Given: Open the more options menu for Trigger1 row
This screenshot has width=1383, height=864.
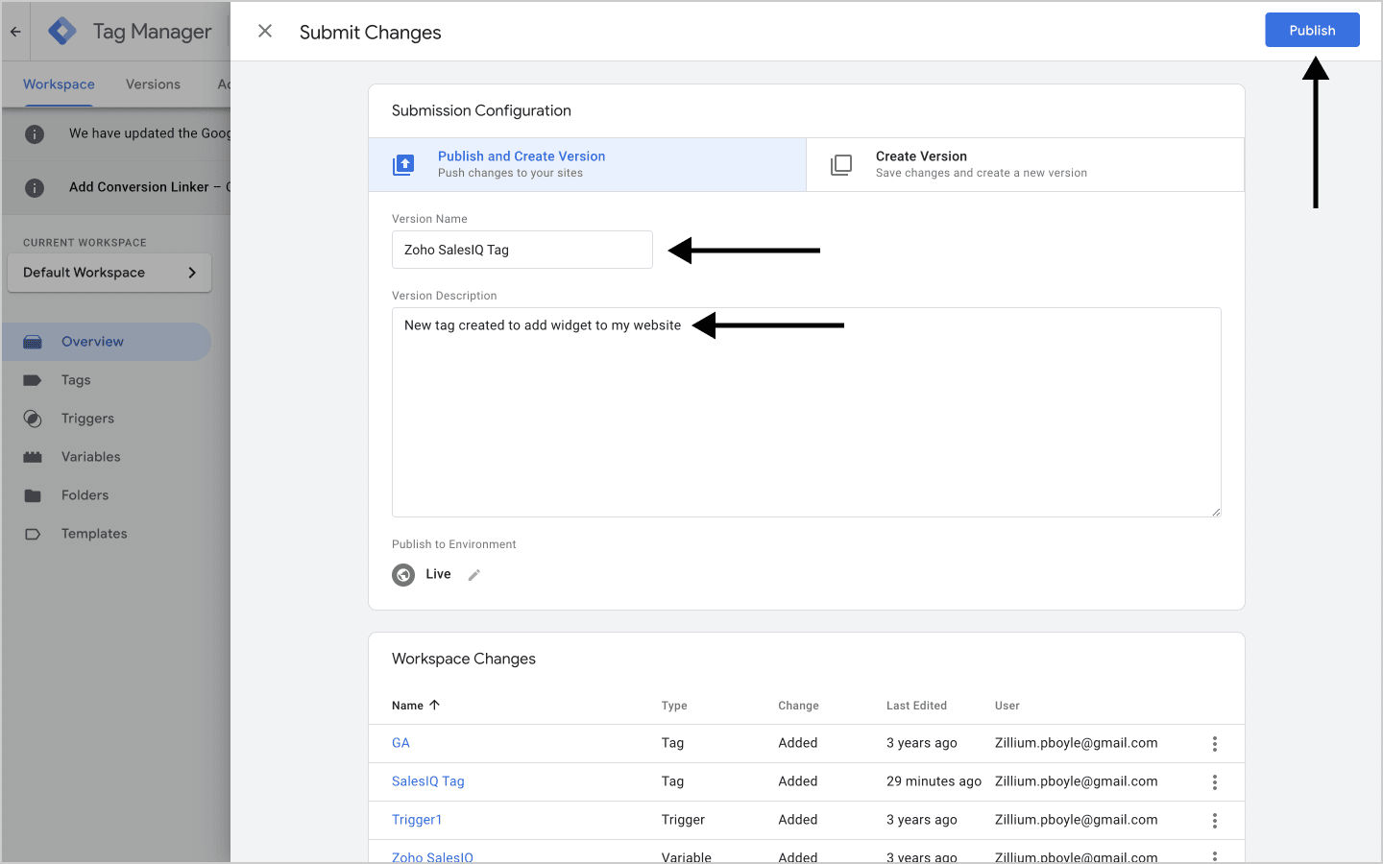Looking at the screenshot, I should tap(1215, 821).
